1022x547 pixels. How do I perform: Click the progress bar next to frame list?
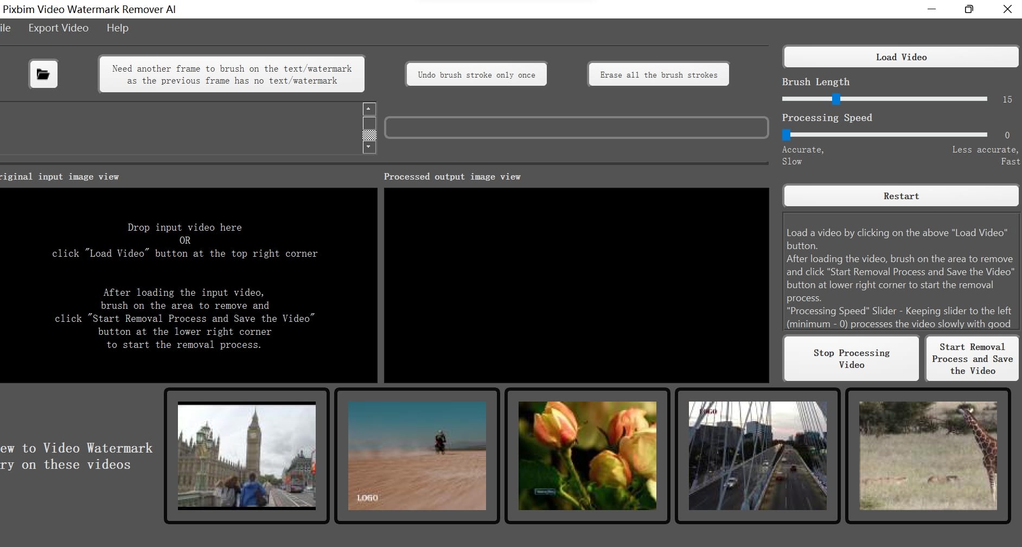click(x=576, y=128)
